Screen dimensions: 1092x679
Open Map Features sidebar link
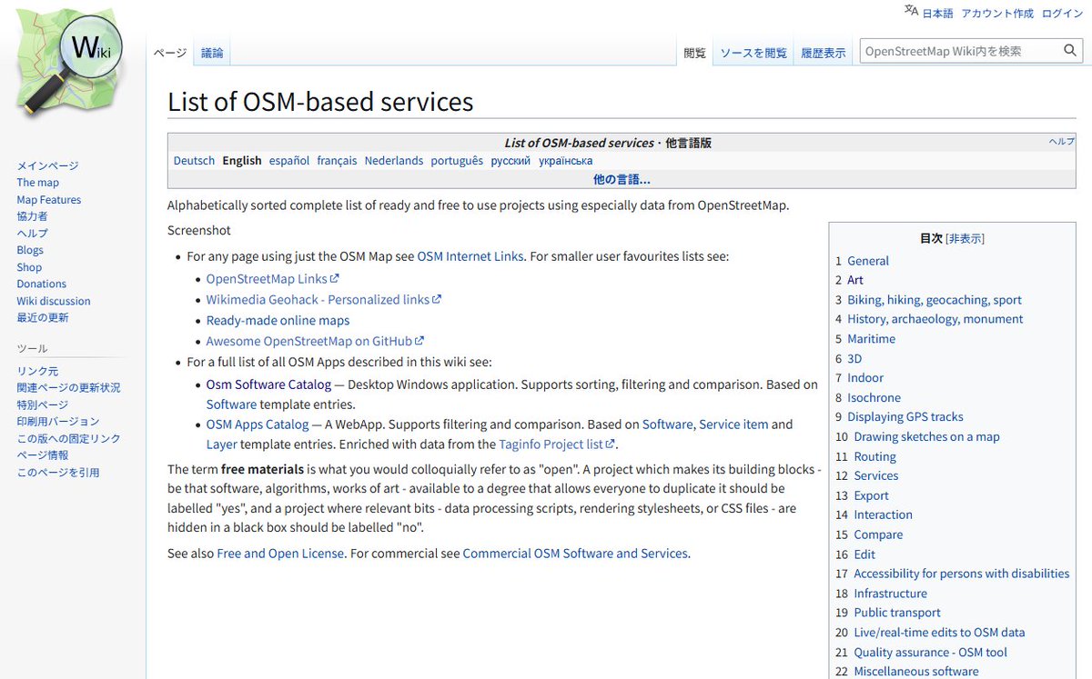click(49, 200)
